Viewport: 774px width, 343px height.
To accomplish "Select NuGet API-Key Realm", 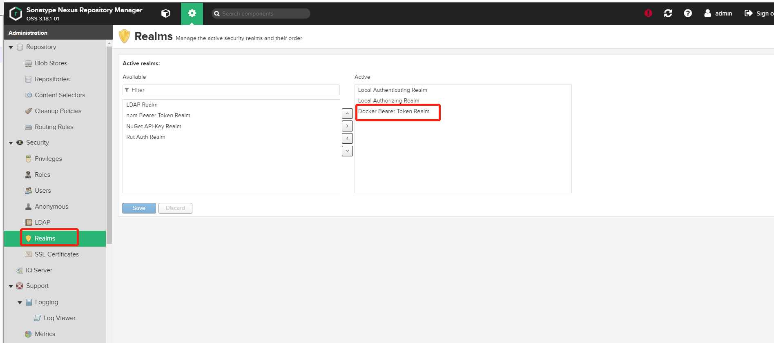I will [231, 127].
